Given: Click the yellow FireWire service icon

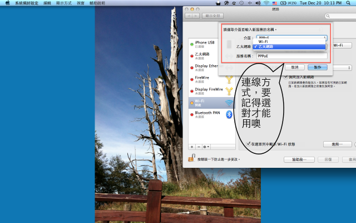Looking at the screenshot, I should click(229, 79).
